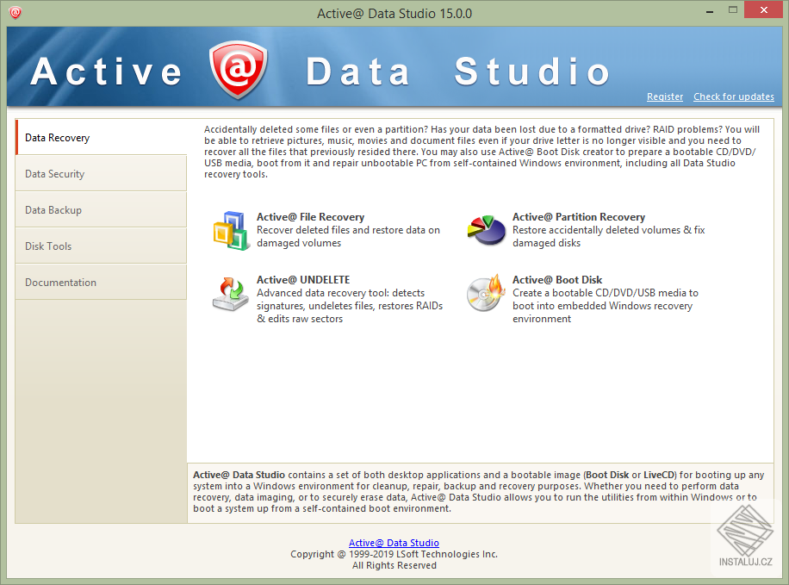Click the 'All Rights Reserved' text
Viewport: 789px width, 585px height.
pos(394,565)
